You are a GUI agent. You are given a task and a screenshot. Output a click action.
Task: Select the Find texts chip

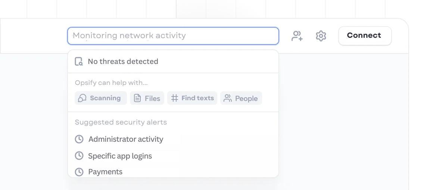[x=192, y=98]
